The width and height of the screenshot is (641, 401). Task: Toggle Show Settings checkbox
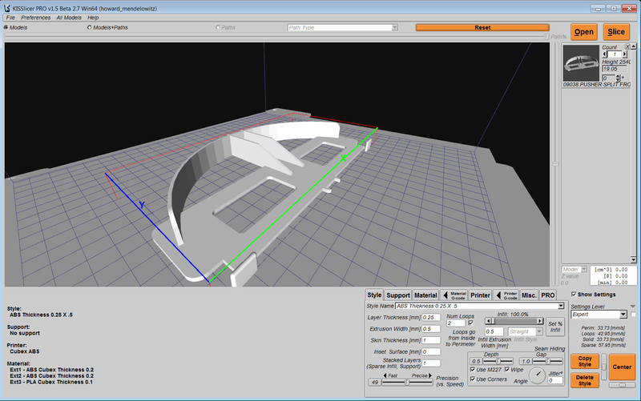pos(574,294)
